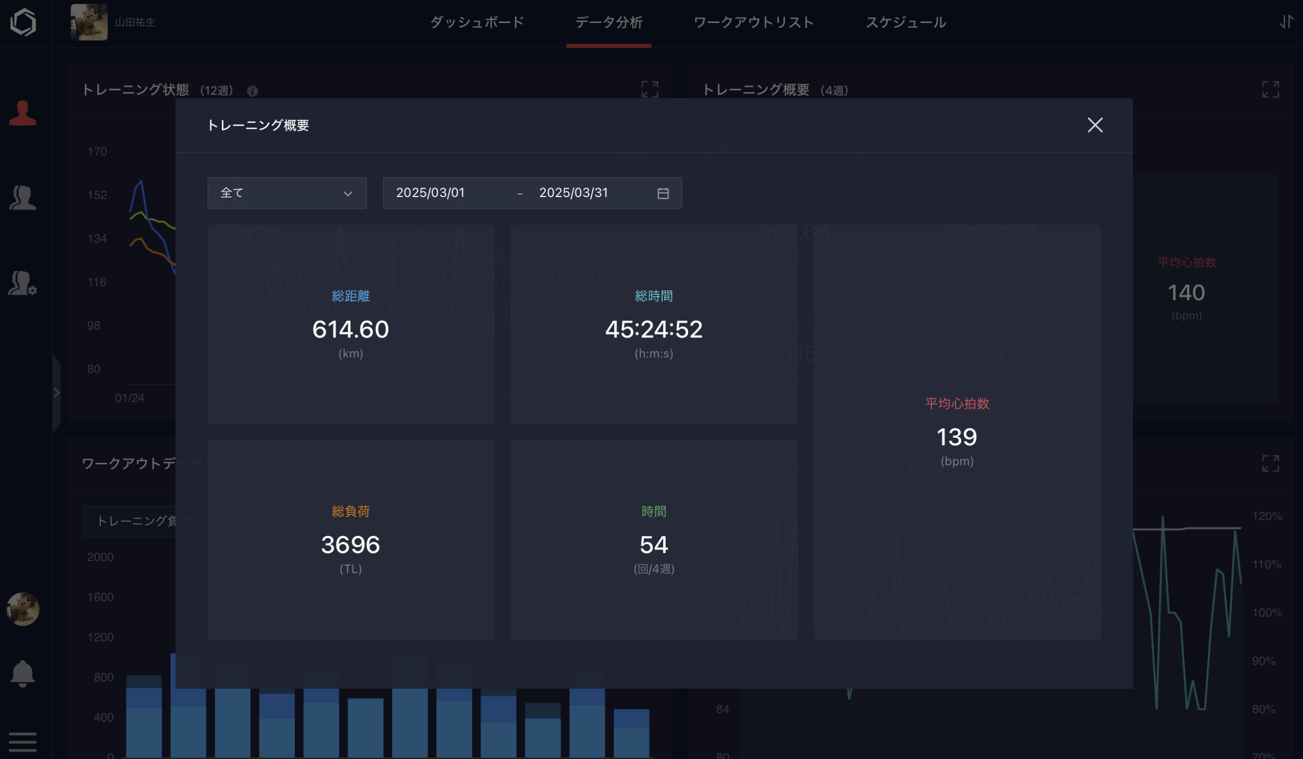This screenshot has width=1303, height=759.
Task: Switch to the ダッシュボード tab
Action: [477, 22]
